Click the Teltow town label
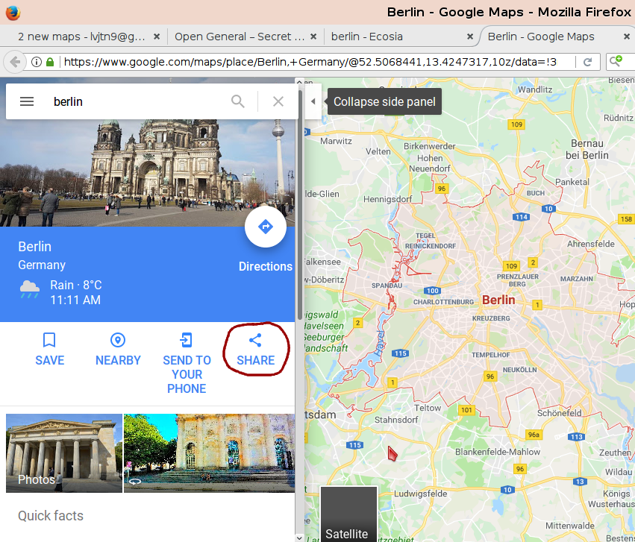The image size is (635, 542). point(428,408)
